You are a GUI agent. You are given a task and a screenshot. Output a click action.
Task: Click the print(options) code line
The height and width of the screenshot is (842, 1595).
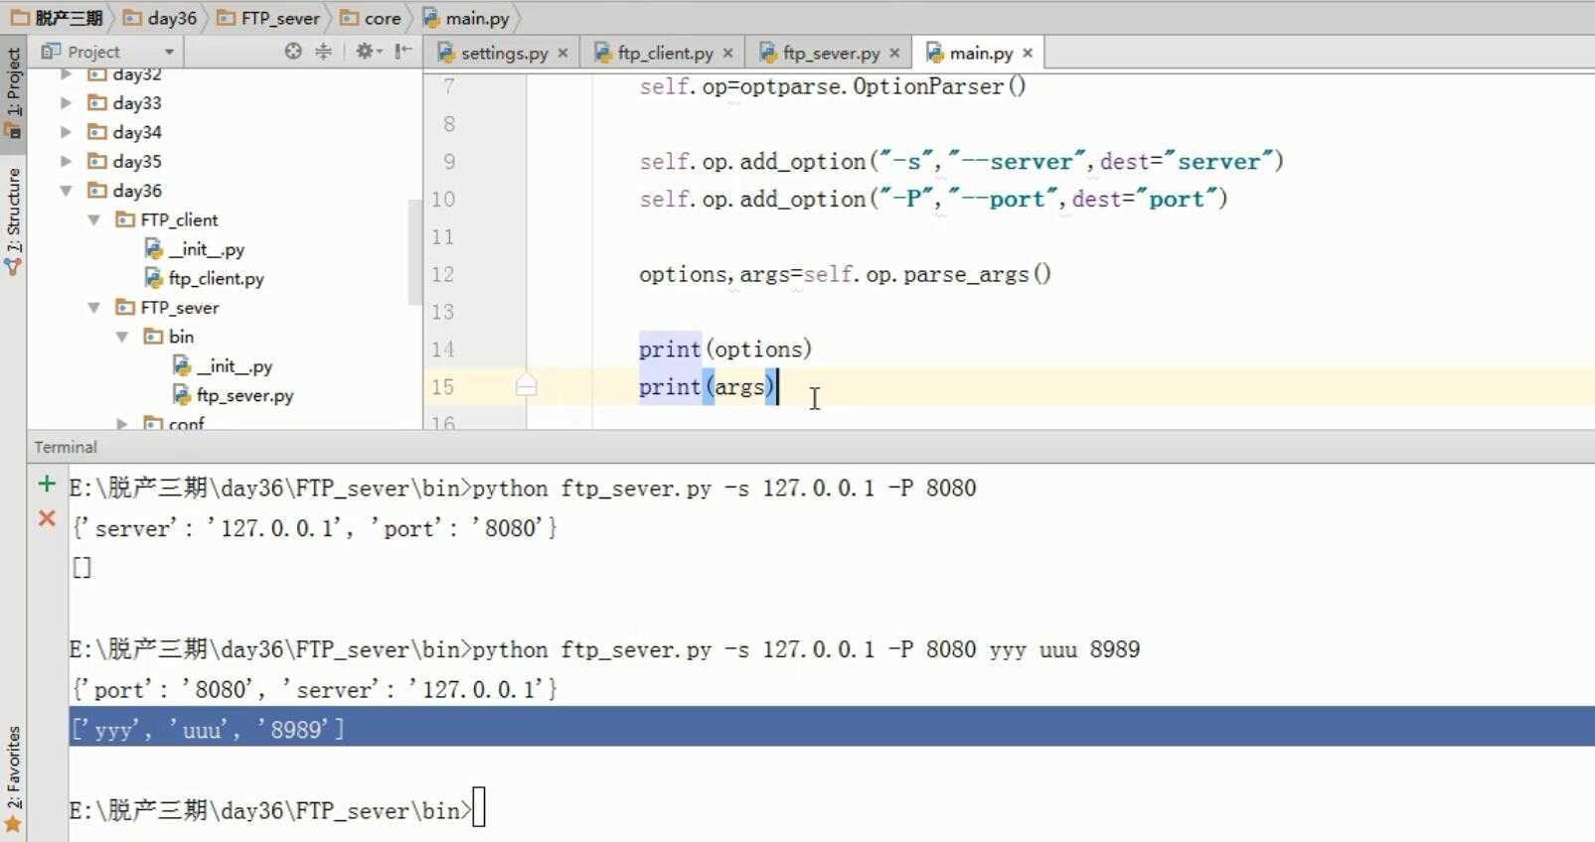click(725, 350)
